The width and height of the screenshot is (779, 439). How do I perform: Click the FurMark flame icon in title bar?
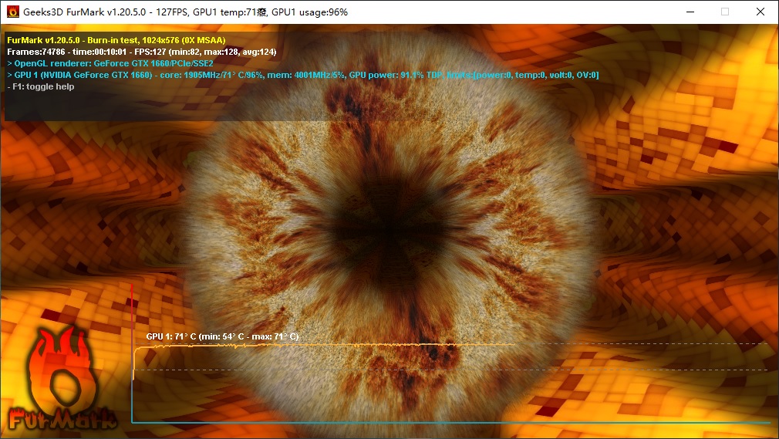13,12
